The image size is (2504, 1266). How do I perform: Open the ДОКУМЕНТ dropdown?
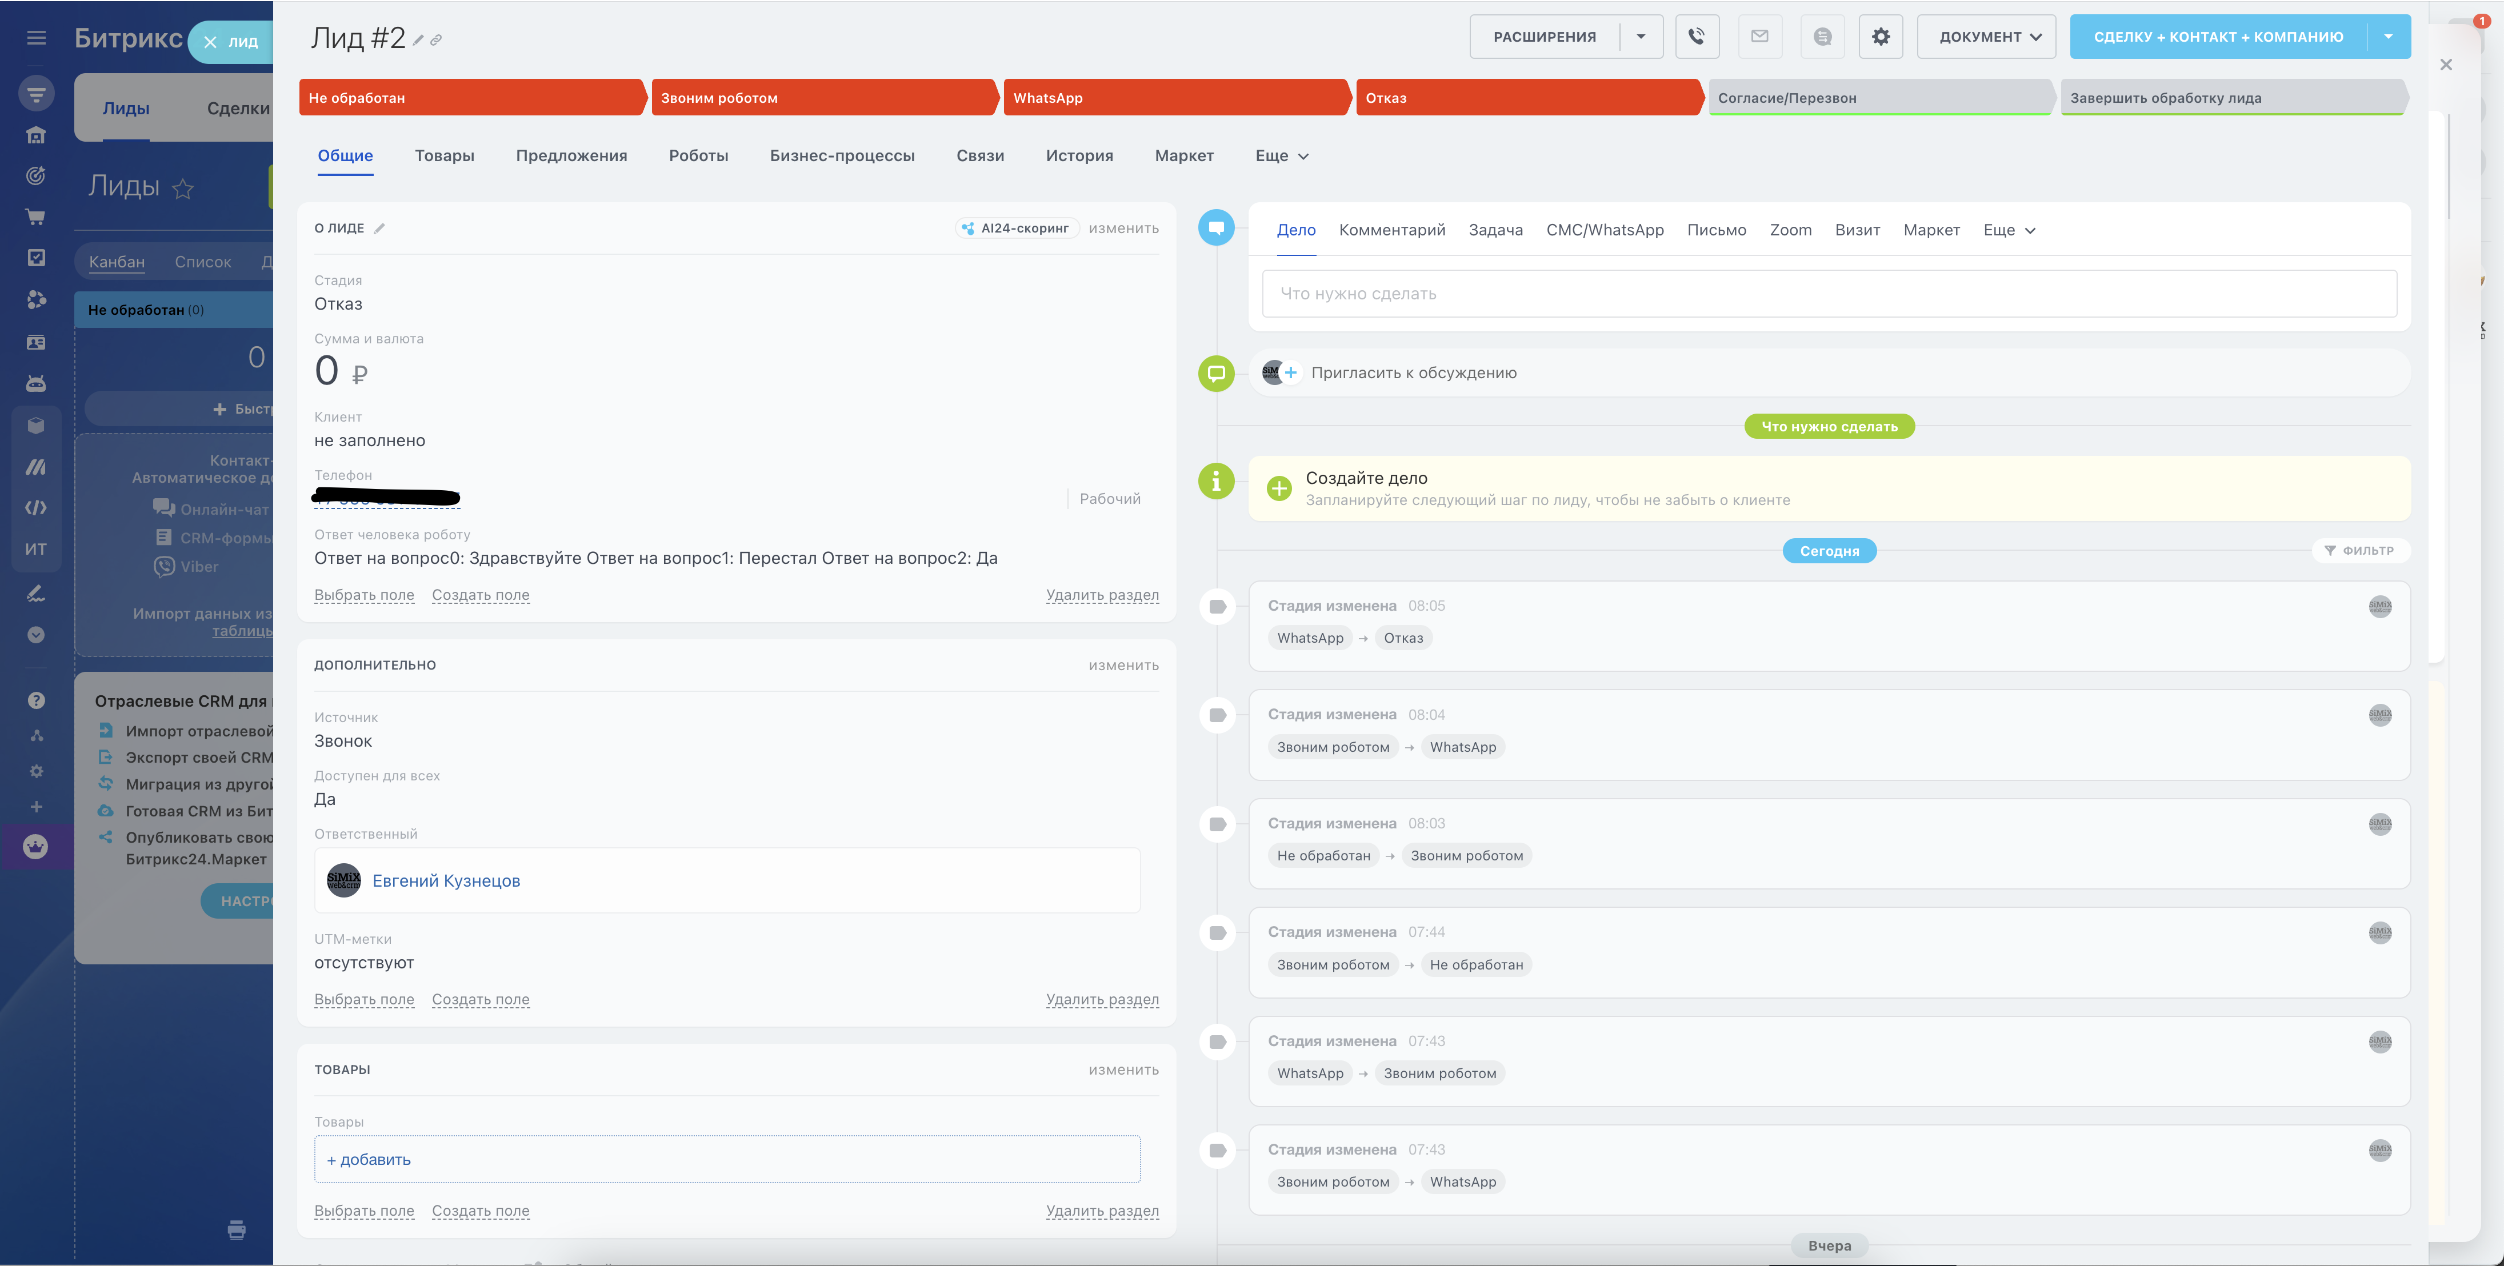(x=1987, y=37)
